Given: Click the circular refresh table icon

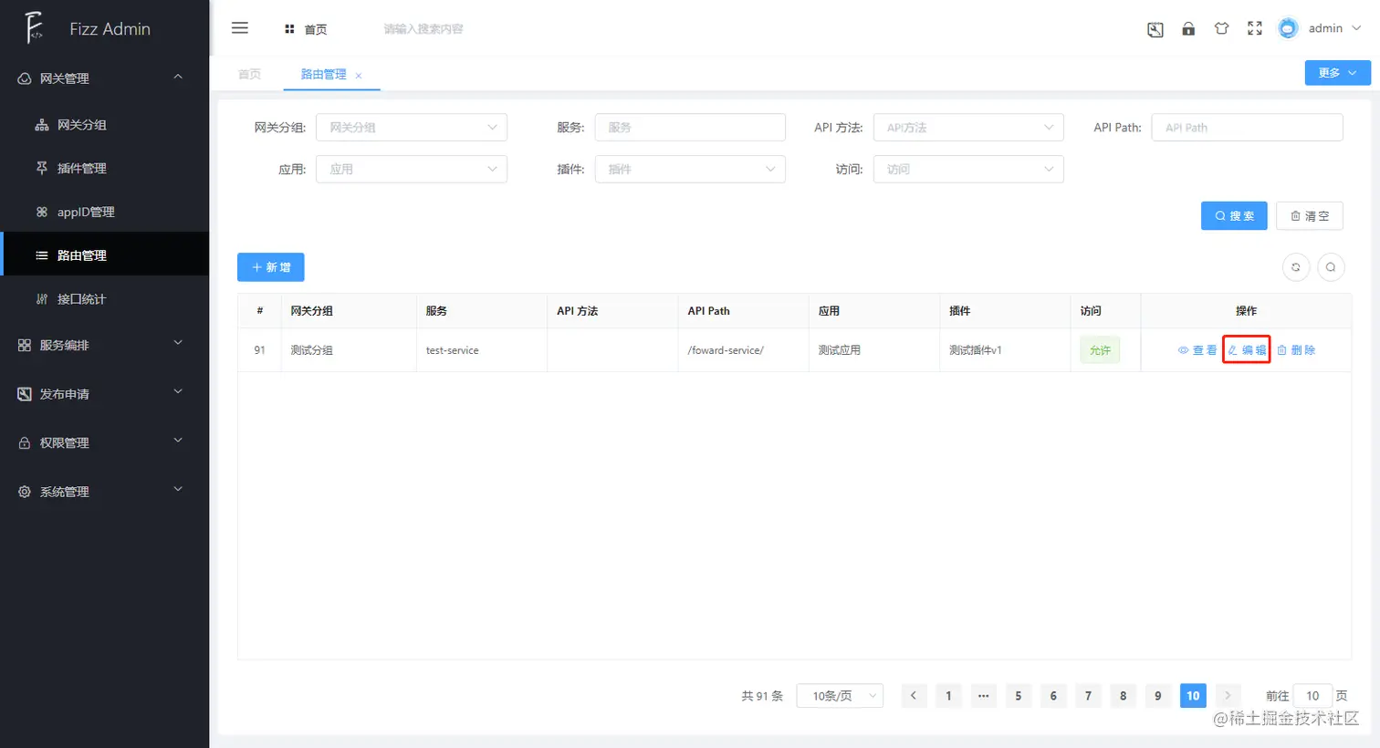Looking at the screenshot, I should 1296,267.
